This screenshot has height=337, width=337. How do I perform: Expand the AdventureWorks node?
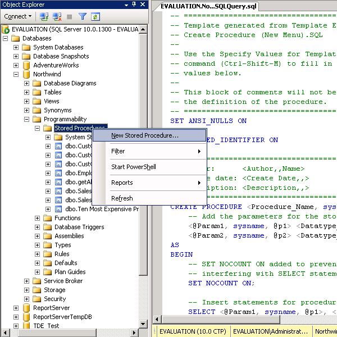[x=16, y=65]
